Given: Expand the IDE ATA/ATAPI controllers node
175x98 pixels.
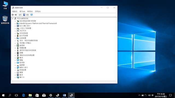Looking at the screenshot, I should click(15, 21).
